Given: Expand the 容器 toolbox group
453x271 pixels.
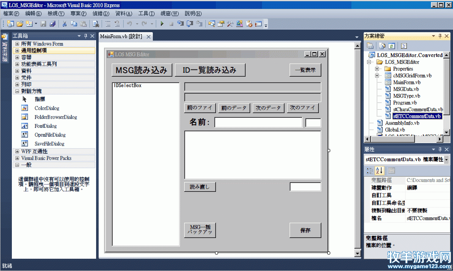Looking at the screenshot, I should click(x=17, y=58).
